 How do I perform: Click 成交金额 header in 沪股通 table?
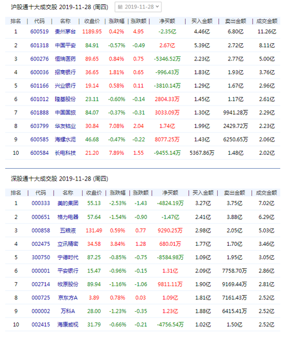(267, 21)
